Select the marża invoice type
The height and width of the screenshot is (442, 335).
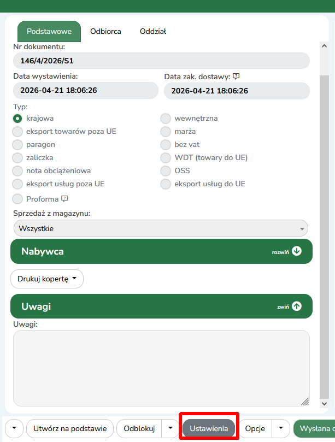(x=166, y=132)
